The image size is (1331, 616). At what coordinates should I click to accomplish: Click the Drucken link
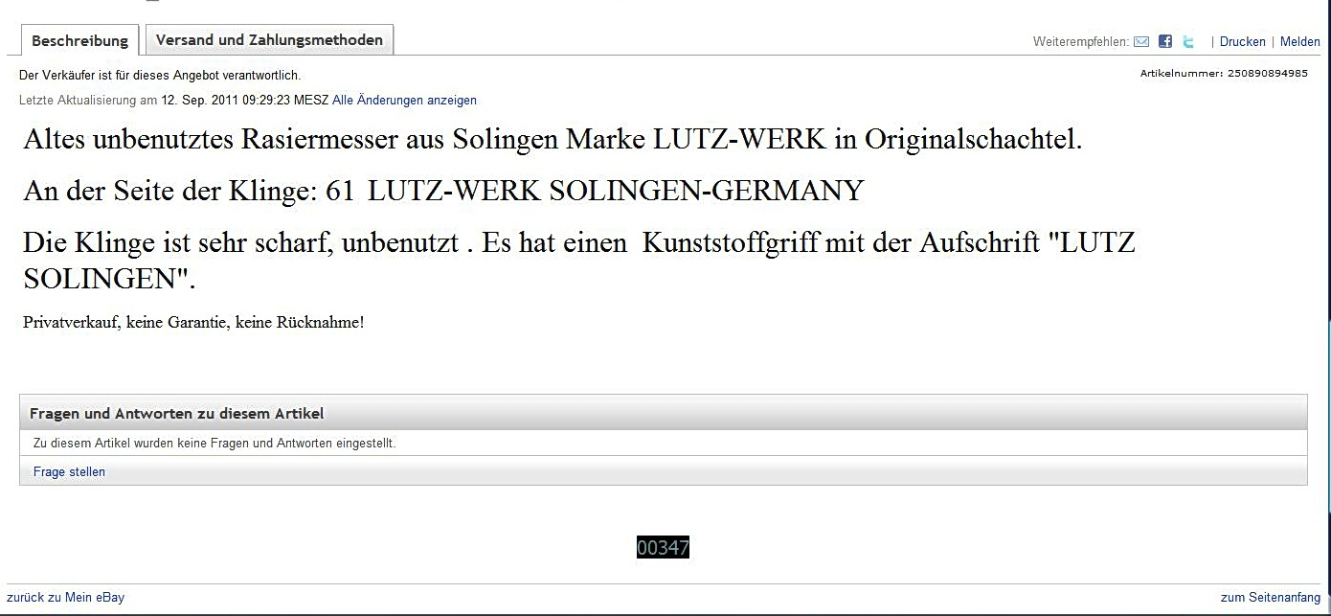(1243, 42)
